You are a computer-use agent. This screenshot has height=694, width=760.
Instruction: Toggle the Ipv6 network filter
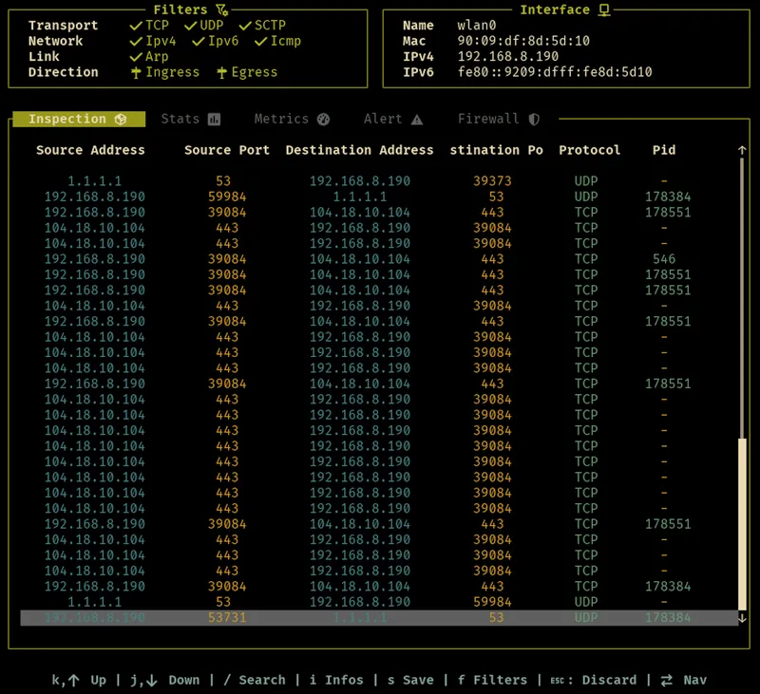pyautogui.click(x=216, y=41)
